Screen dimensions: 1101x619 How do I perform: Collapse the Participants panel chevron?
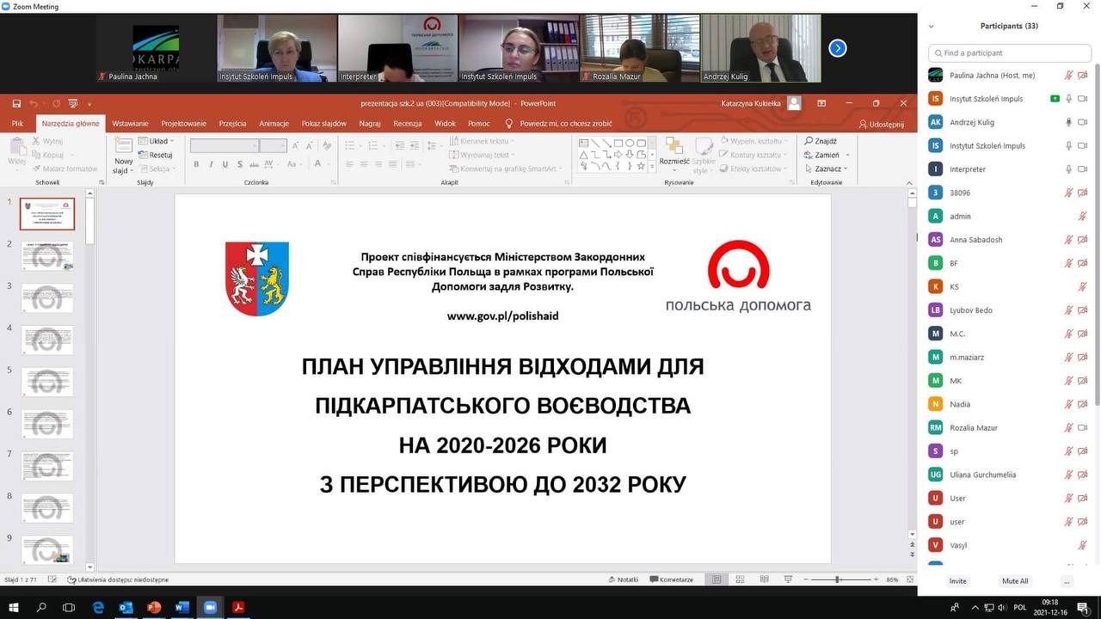point(932,27)
